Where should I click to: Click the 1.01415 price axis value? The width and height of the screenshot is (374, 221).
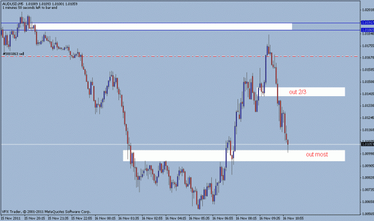click(x=368, y=94)
